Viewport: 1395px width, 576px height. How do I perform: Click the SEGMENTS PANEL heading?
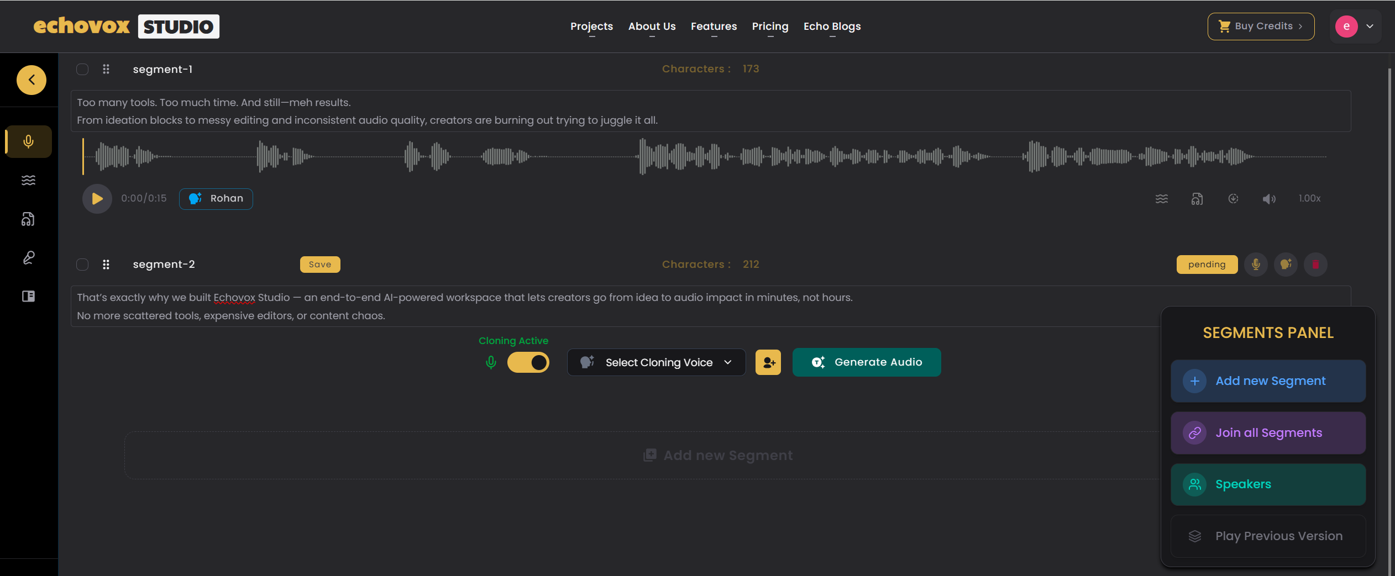click(x=1268, y=333)
